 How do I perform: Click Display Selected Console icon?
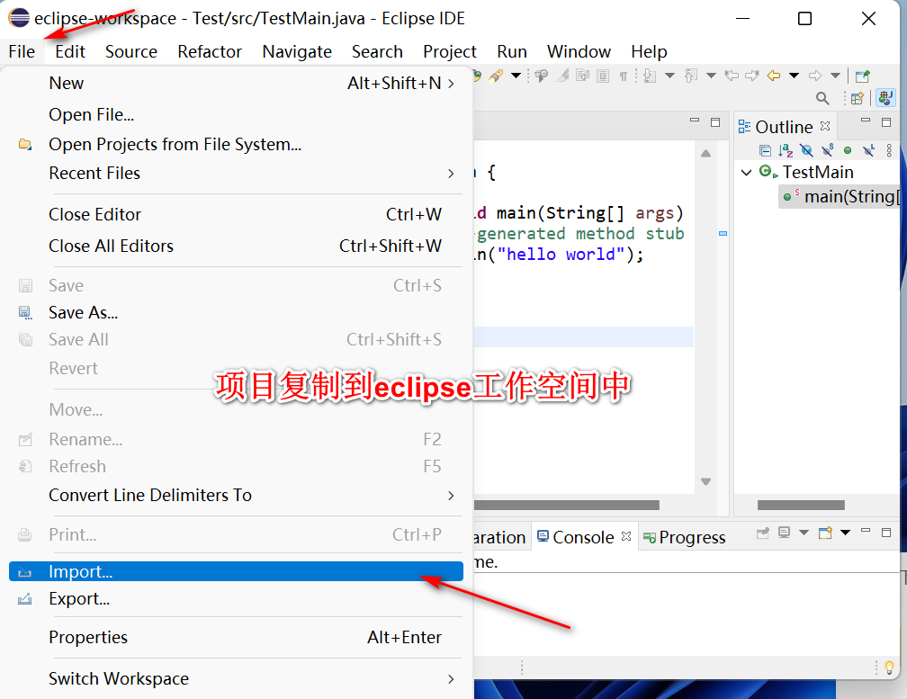click(x=784, y=533)
